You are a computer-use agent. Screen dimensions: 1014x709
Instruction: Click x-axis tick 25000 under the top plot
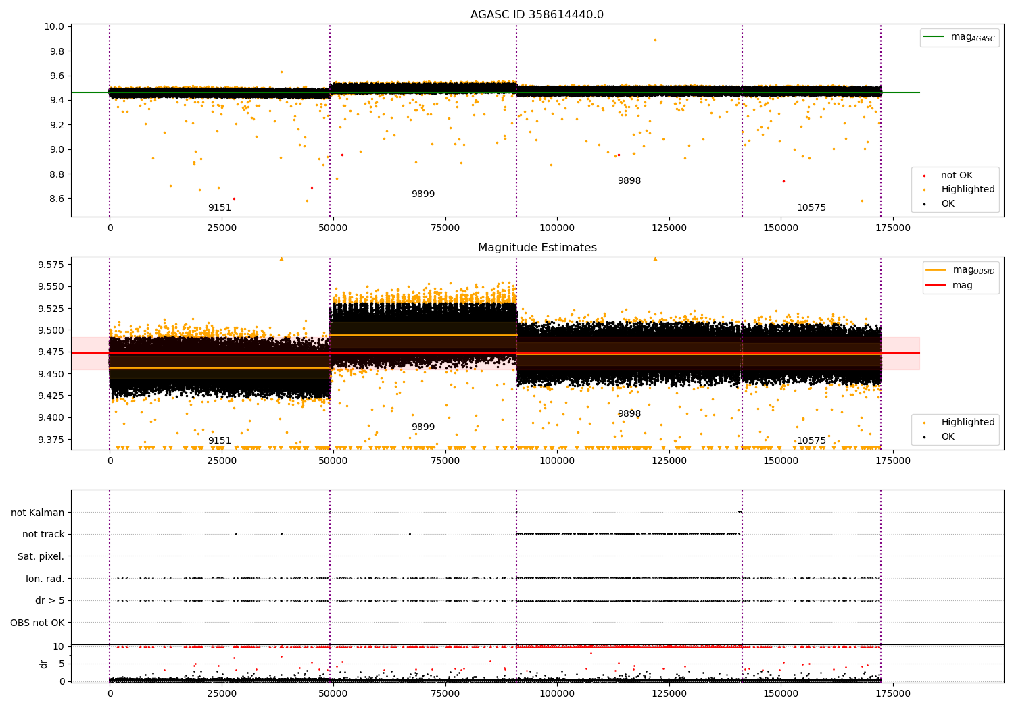(221, 228)
